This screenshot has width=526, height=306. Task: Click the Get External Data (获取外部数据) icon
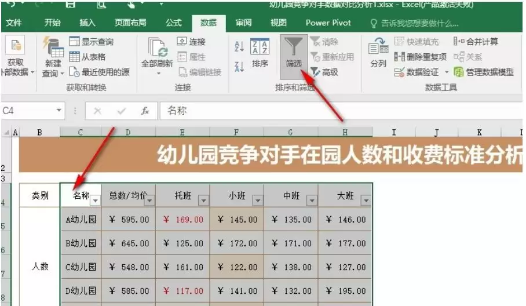tap(16, 46)
